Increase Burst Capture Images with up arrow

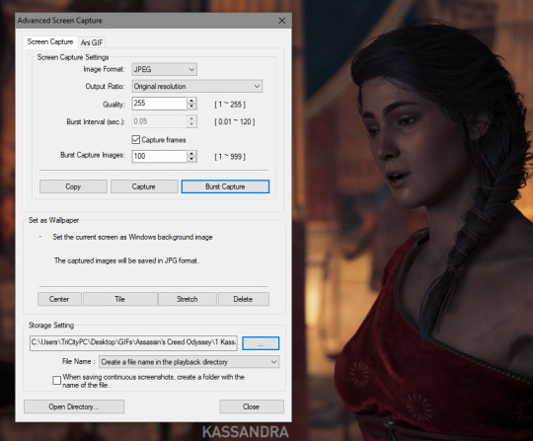tap(191, 153)
